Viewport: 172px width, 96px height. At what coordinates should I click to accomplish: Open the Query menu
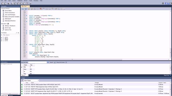(x=14, y=1)
